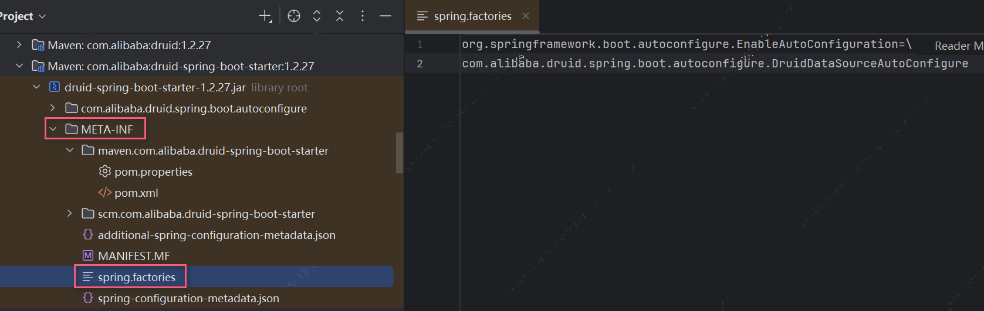Click the M icon beside MANIFEST.MF
Screen dimensions: 984x311
[x=88, y=256]
